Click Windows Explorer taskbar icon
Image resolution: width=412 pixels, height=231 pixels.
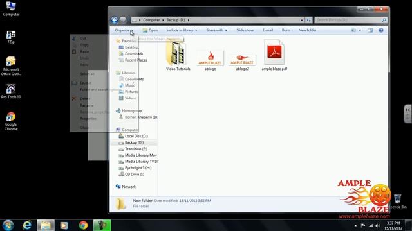pyautogui.click(x=46, y=225)
